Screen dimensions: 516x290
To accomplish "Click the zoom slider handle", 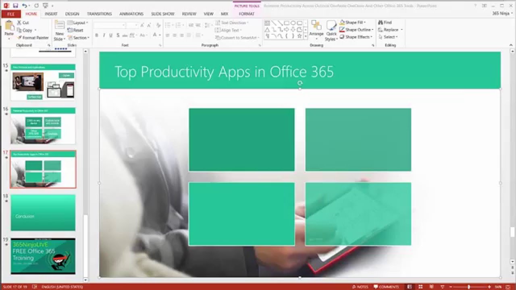I will pyautogui.click(x=468, y=287).
